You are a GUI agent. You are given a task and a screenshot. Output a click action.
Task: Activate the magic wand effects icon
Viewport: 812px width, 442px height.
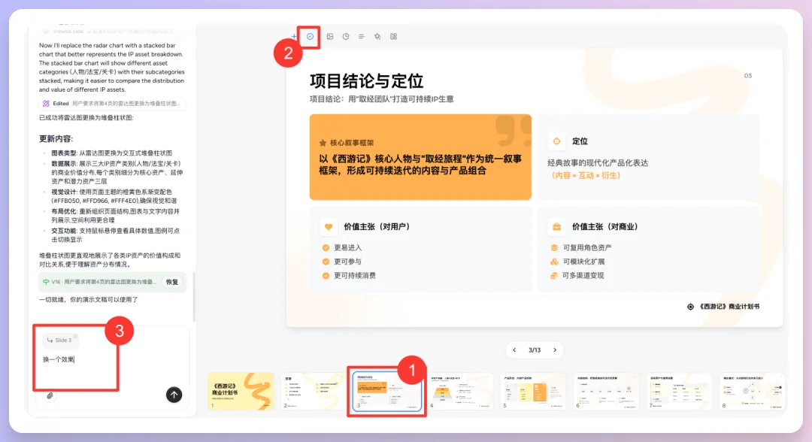tap(378, 36)
